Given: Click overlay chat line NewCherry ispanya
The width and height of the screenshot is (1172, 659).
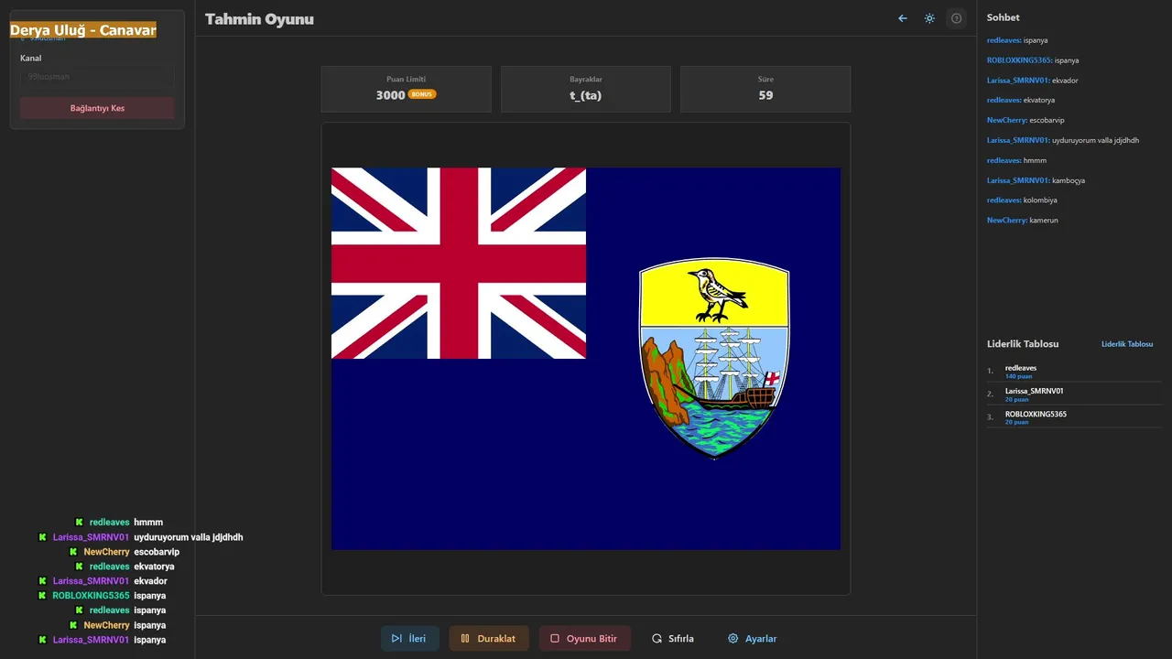Looking at the screenshot, I should 117,625.
